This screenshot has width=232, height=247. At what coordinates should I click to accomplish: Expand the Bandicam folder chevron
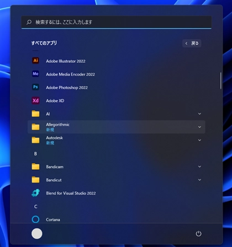(x=199, y=167)
